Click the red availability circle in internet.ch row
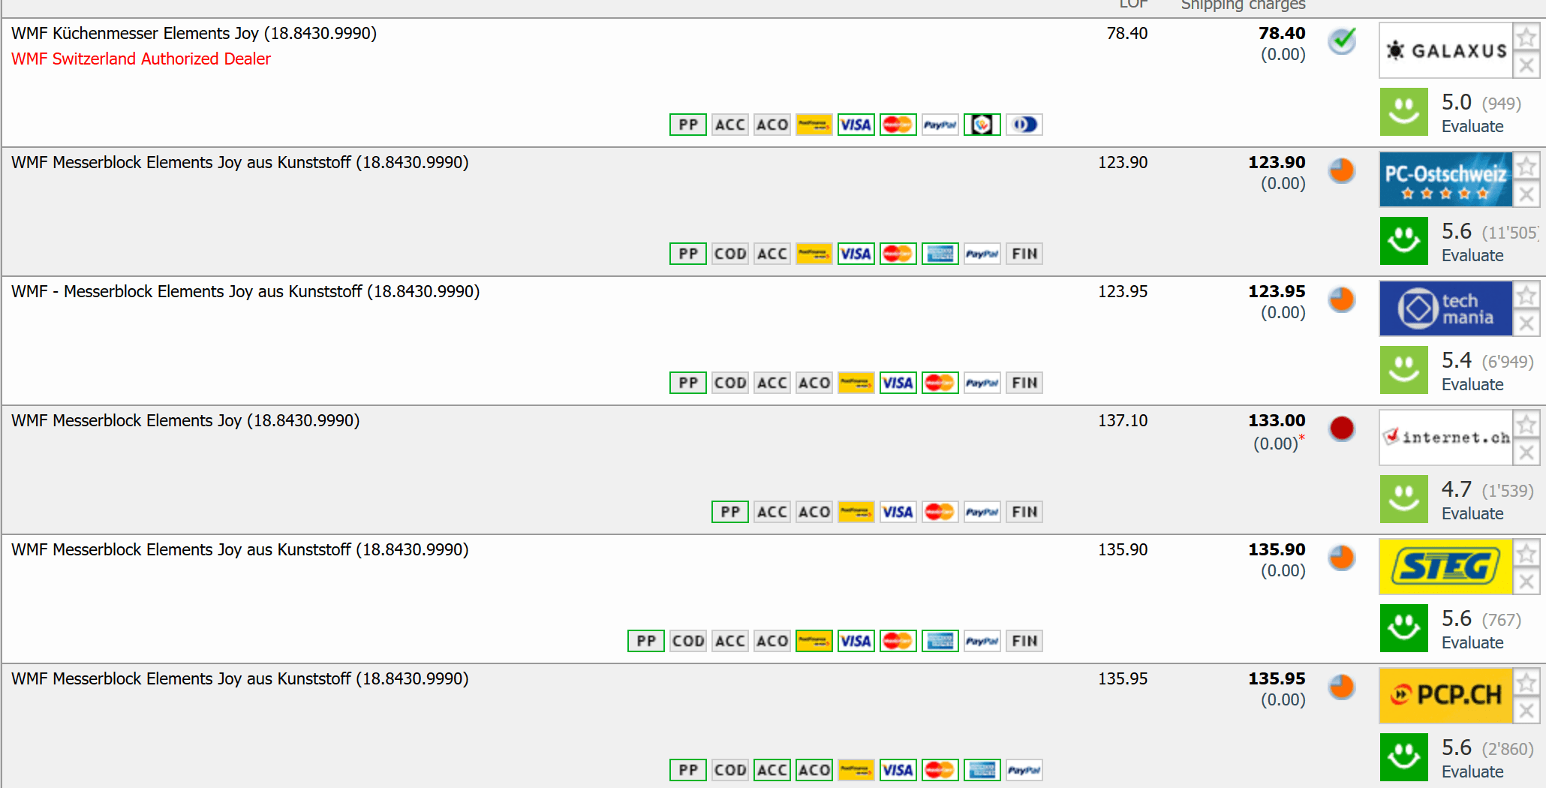This screenshot has width=1546, height=788. [1342, 428]
